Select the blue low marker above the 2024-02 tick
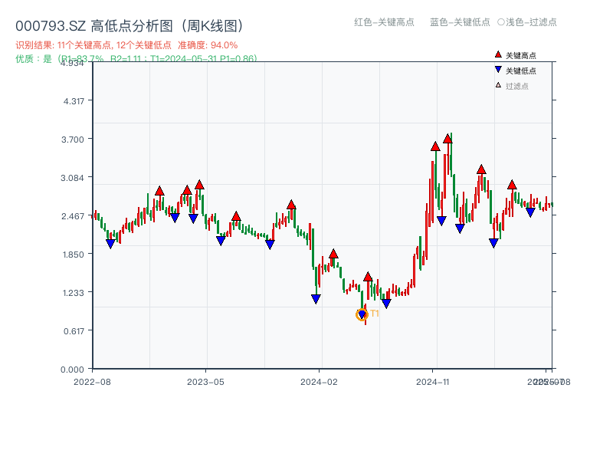Viewport: 613px width, 460px height. coord(316,299)
